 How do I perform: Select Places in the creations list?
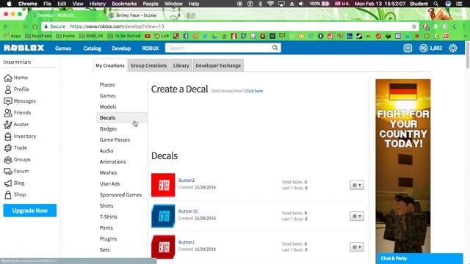[x=107, y=85]
